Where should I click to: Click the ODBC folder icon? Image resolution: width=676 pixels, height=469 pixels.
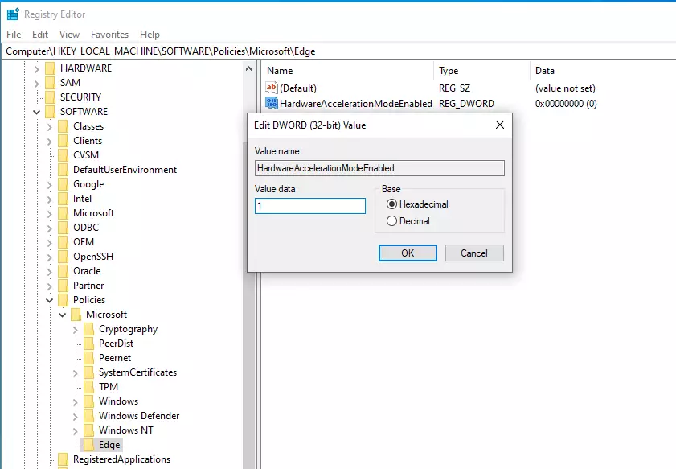(63, 228)
